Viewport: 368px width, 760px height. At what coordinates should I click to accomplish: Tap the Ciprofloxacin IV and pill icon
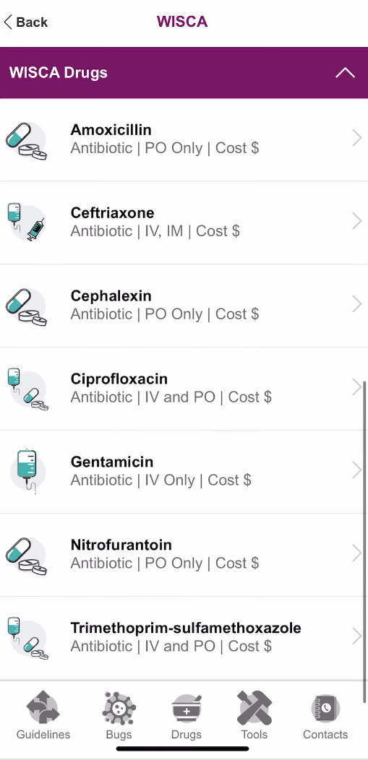[x=27, y=389]
